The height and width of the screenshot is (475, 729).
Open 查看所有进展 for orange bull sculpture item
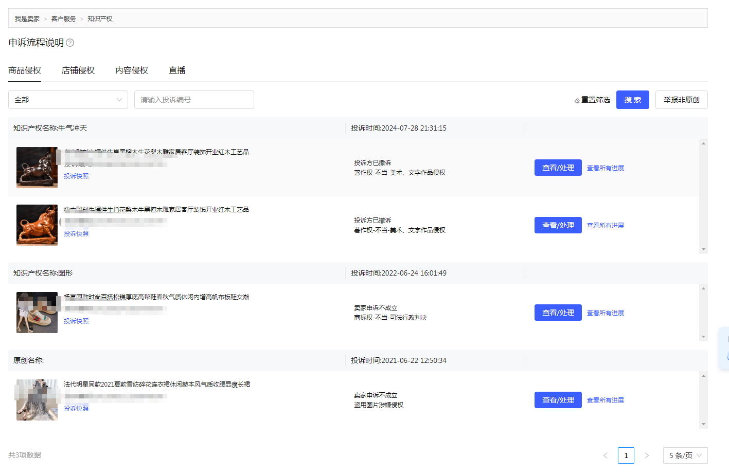606,226
